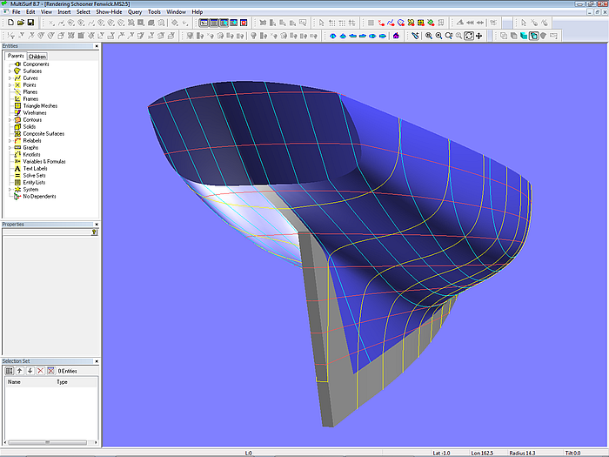
Task: Select Variables & Formulas in entity tree
Action: tap(43, 161)
